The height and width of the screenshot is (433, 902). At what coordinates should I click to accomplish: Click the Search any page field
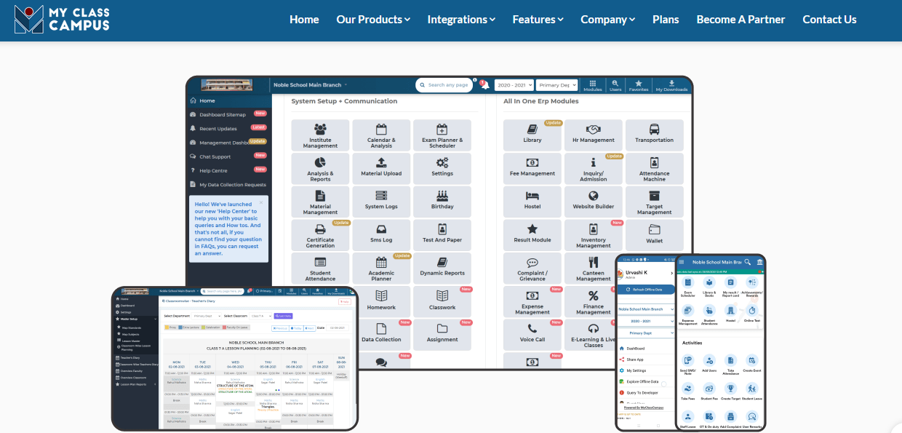tap(444, 85)
